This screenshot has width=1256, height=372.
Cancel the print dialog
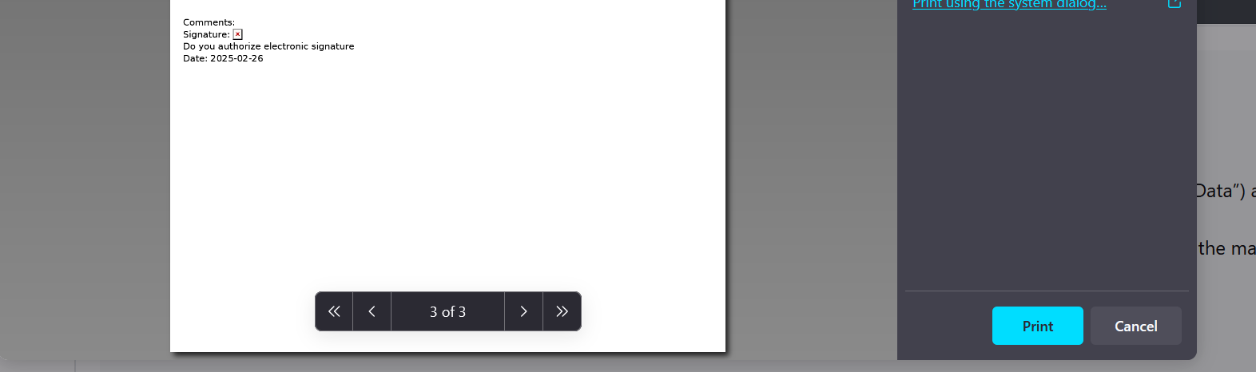pos(1135,326)
